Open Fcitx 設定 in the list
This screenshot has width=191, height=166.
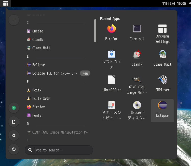click(58, 99)
